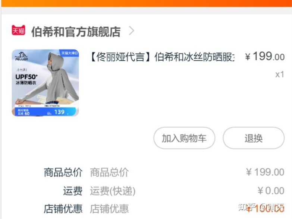Screen dimensions: 292x219
Task: Expand the store chevron arrow next to shop name
Action: coord(132,31)
